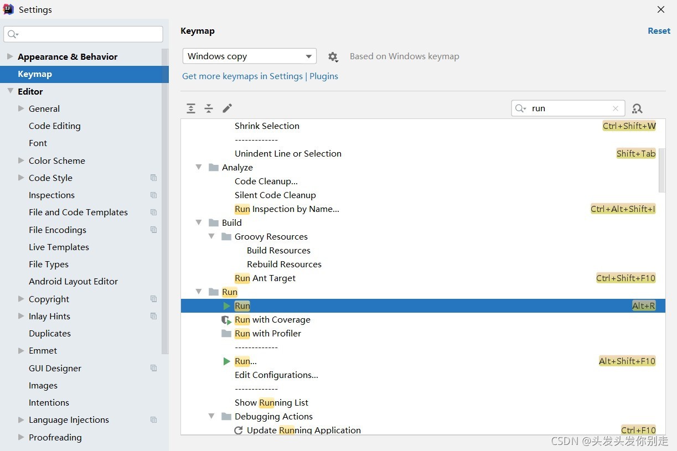Select Live Templates in settings tree
The image size is (677, 451).
[59, 247]
